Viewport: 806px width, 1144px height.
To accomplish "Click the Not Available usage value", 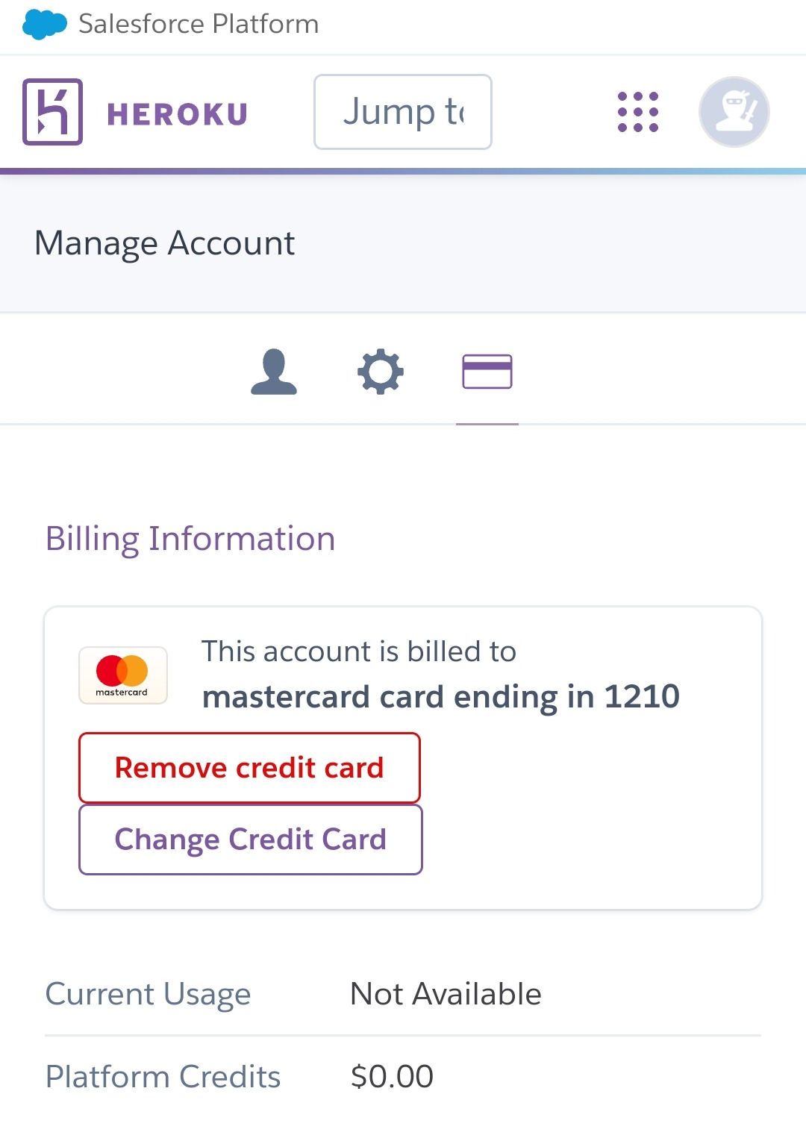I will coord(446,994).
